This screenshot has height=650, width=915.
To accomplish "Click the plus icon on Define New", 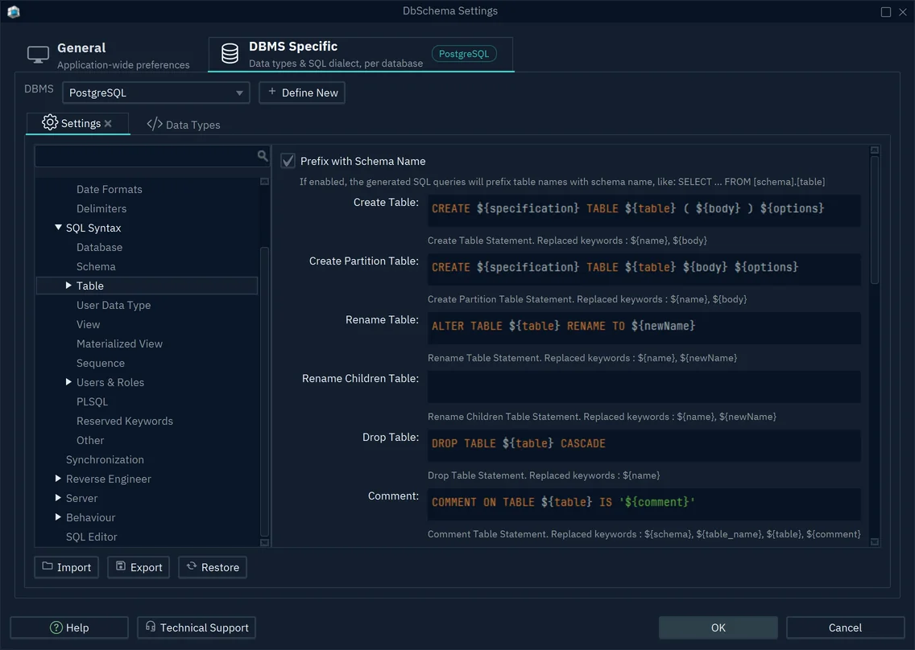I will 272,92.
